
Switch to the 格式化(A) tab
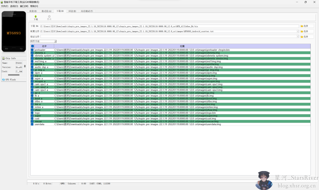coord(46,11)
